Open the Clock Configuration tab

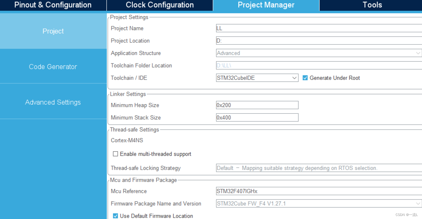click(x=160, y=5)
